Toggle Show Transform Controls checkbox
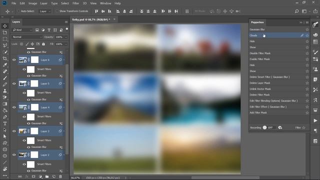This screenshot has width=320, height=180. click(x=57, y=11)
